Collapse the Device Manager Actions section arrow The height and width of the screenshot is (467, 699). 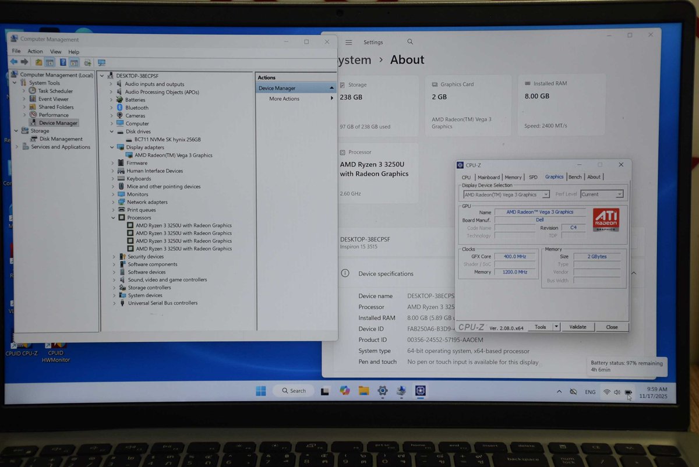(x=331, y=88)
